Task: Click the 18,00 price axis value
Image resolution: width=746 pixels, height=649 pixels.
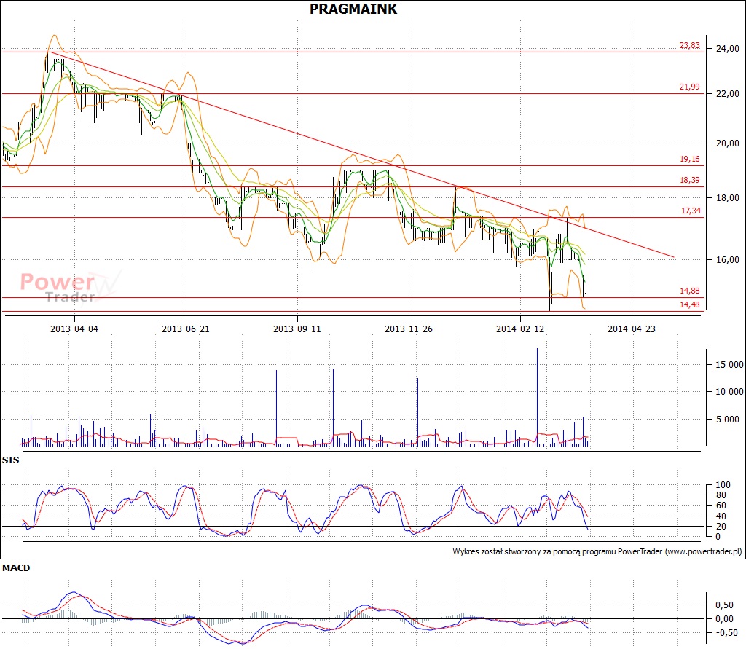Action: (728, 198)
